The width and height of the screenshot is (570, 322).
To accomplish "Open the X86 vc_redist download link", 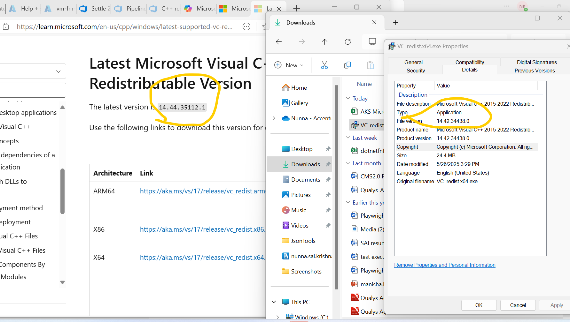I will 203,229.
